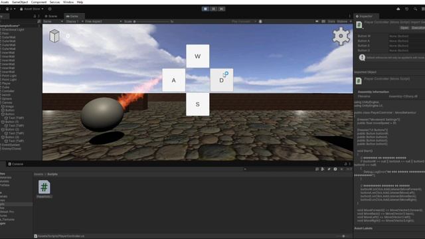Click the search magnifier icon in the toolbar
The image size is (425, 239).
415,9
